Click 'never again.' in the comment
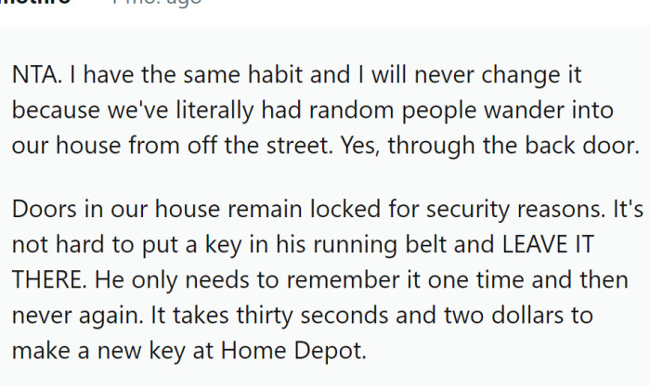Screen dimensions: 650x387 (77, 316)
